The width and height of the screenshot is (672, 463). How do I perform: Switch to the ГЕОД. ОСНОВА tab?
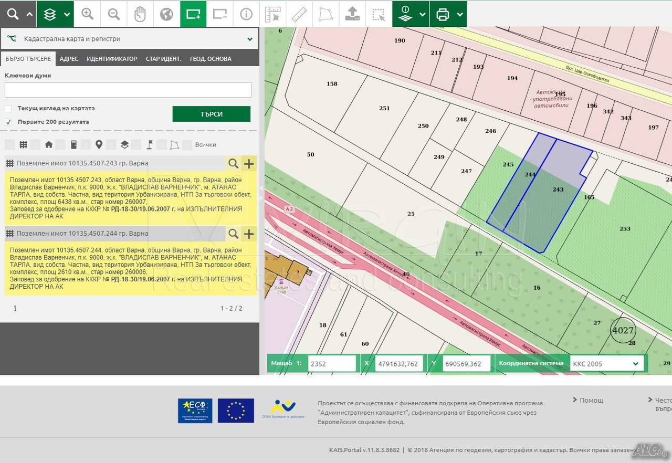pos(211,59)
